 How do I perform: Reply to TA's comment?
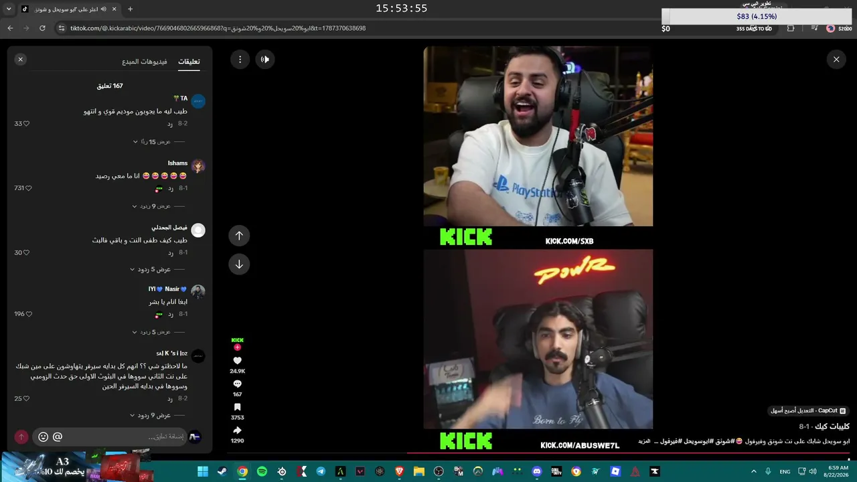(x=170, y=124)
